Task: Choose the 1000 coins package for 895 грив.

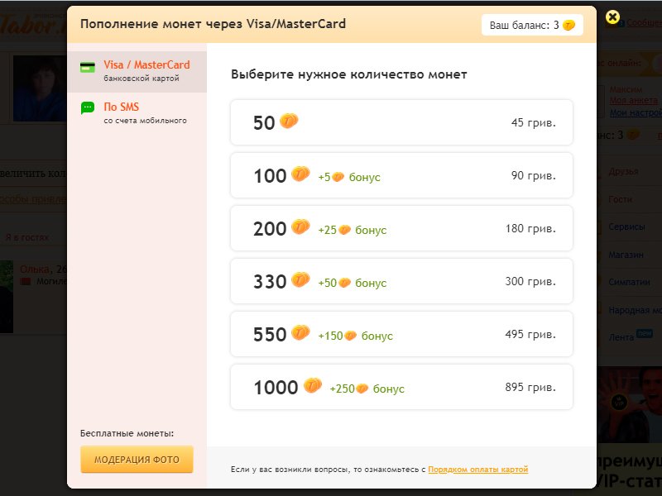Action: (x=401, y=387)
